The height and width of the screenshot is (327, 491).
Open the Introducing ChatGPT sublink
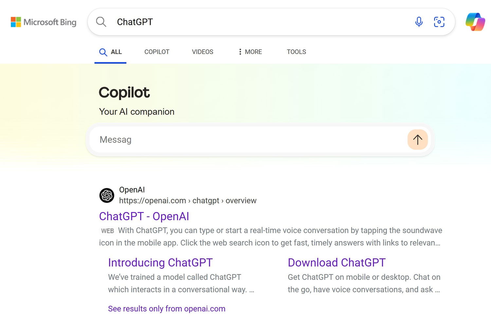pos(160,263)
